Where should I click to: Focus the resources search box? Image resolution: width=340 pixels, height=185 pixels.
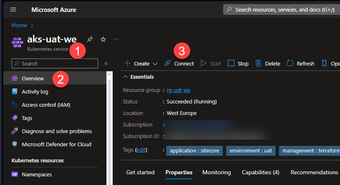tap(282, 9)
